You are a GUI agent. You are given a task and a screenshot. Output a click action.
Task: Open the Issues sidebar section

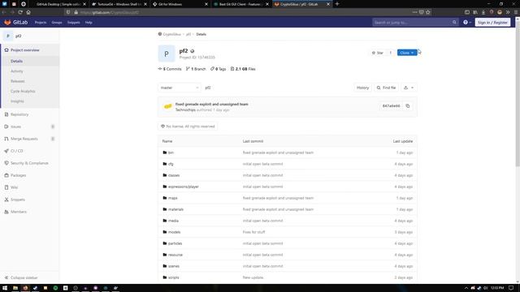(15, 127)
